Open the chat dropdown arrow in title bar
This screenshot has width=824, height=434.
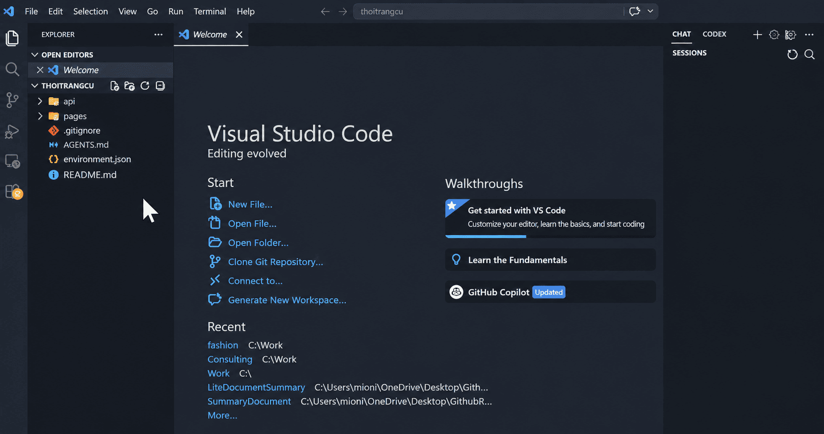tap(650, 11)
